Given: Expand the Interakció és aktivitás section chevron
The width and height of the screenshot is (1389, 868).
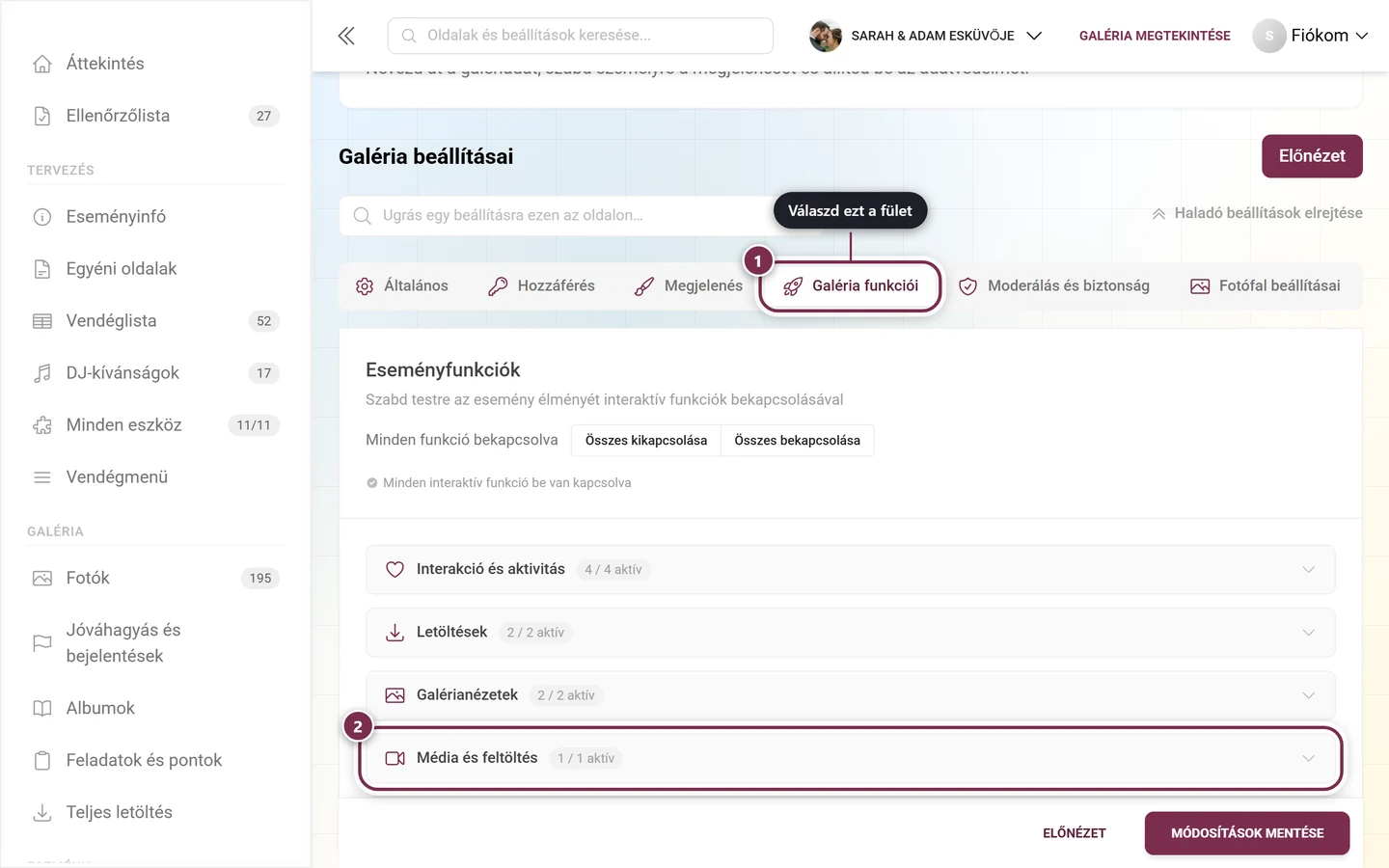Looking at the screenshot, I should [1308, 570].
